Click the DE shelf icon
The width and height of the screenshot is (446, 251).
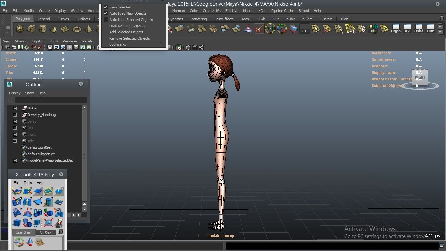[373, 29]
